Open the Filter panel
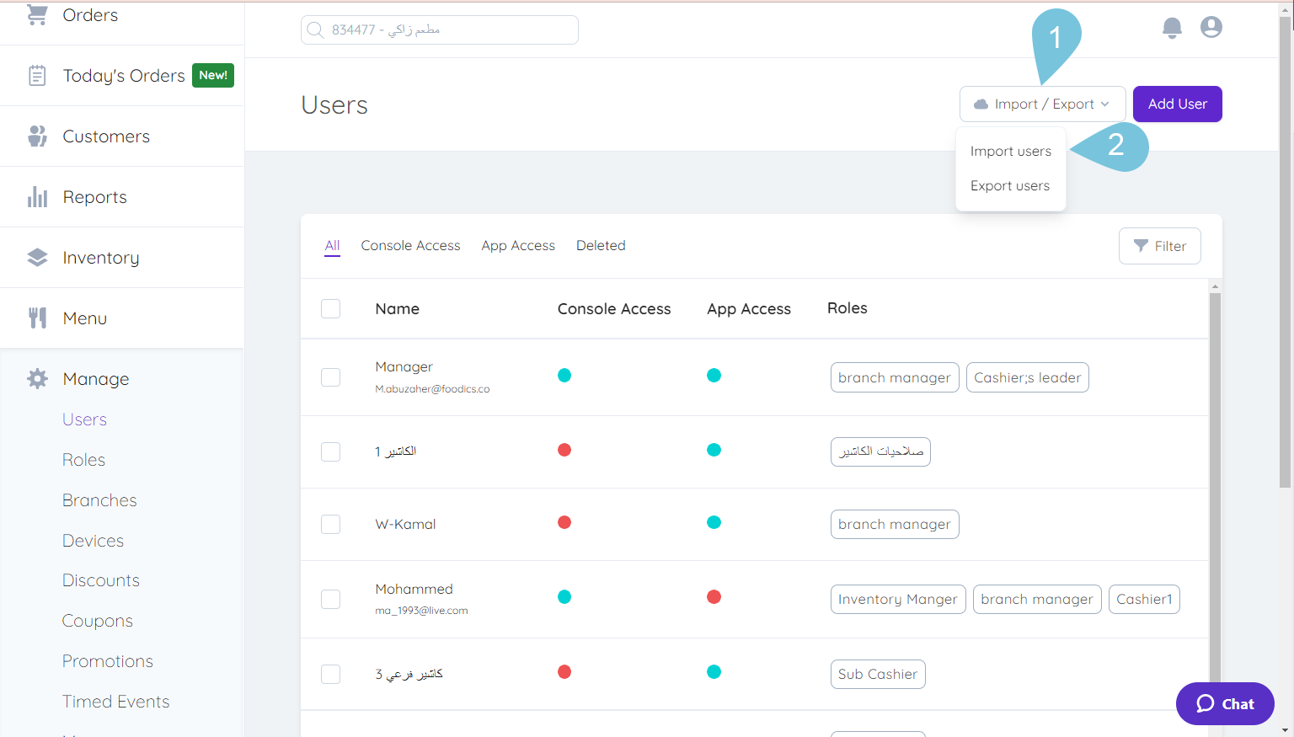 (1160, 245)
